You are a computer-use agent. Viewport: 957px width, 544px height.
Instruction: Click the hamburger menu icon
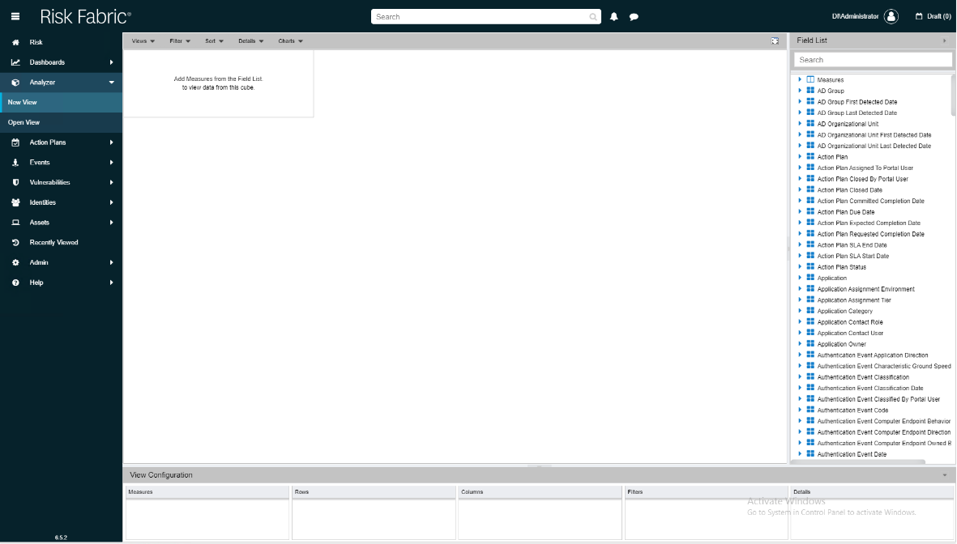[15, 16]
